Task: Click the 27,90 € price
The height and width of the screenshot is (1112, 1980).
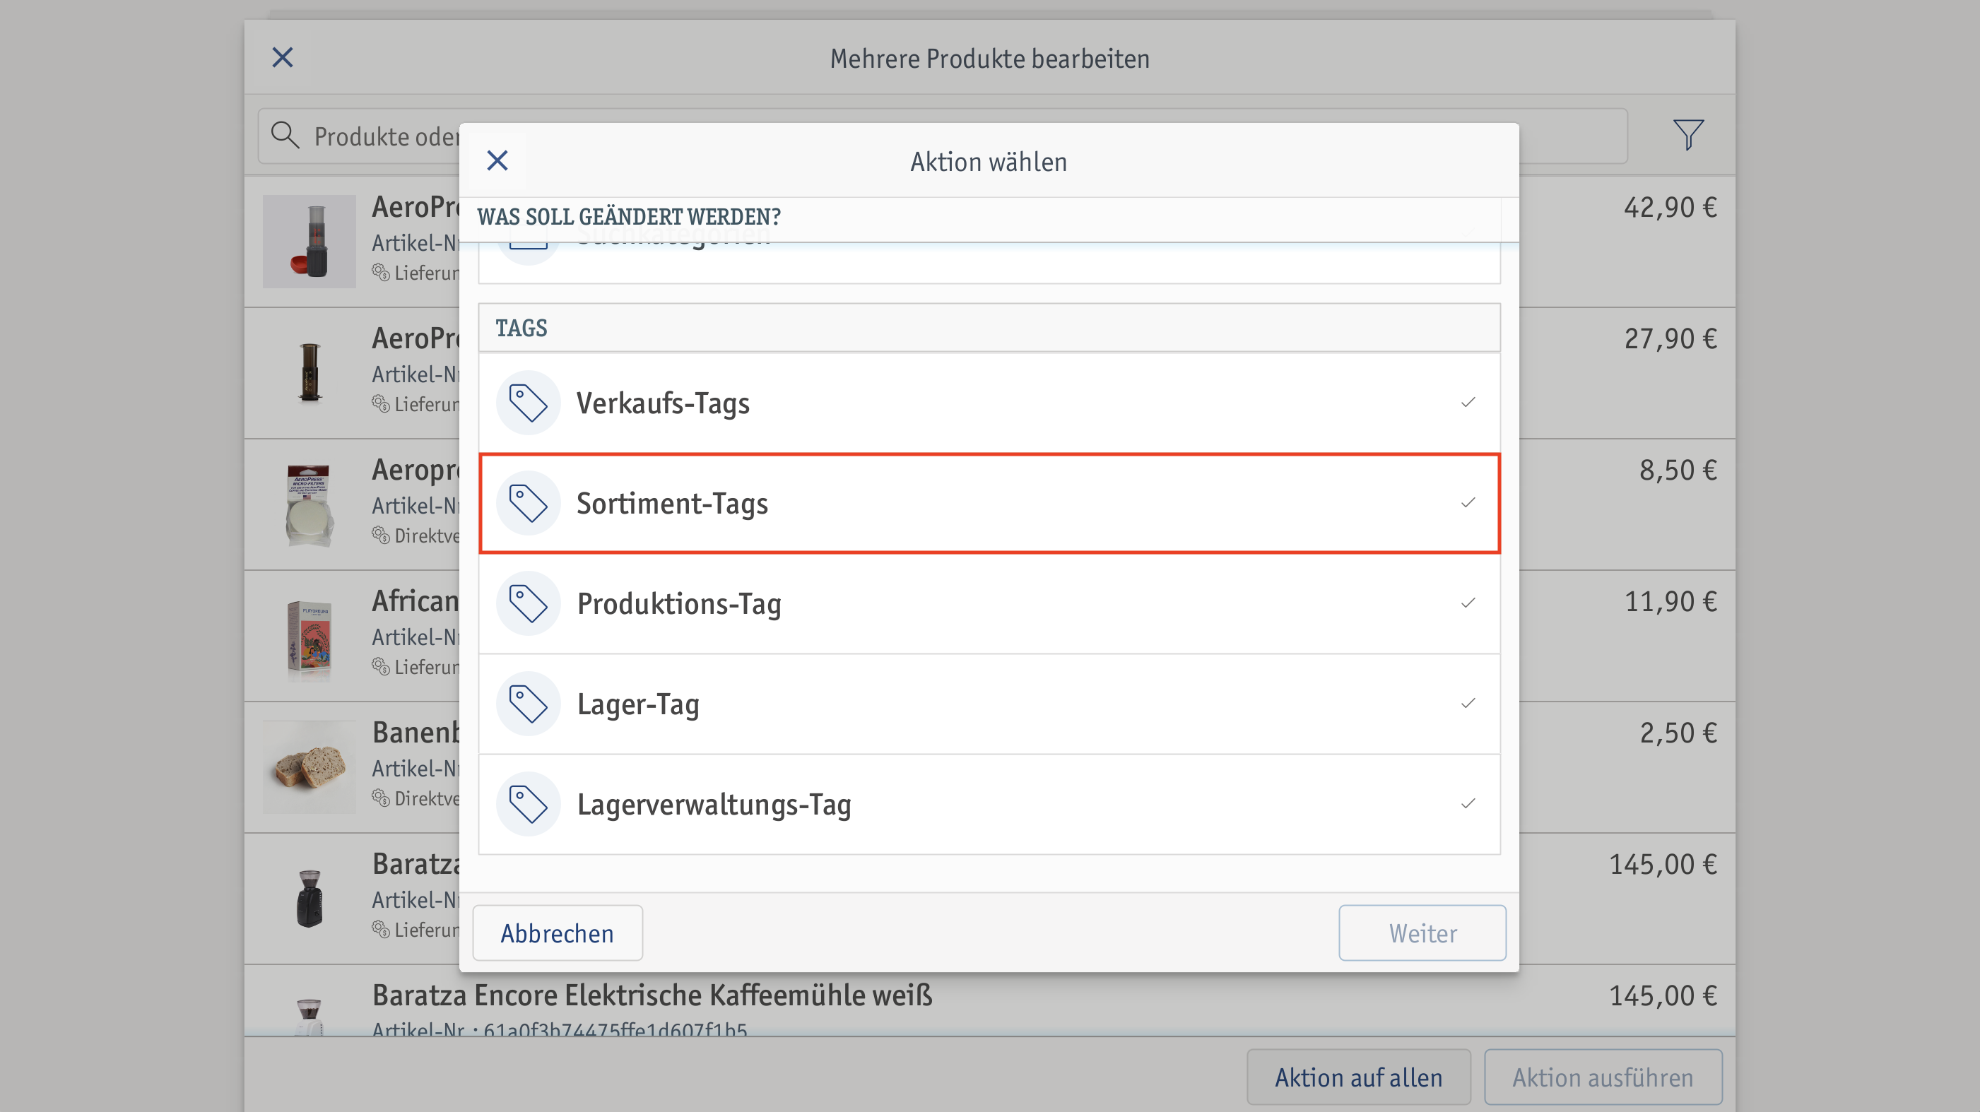Action: tap(1670, 339)
